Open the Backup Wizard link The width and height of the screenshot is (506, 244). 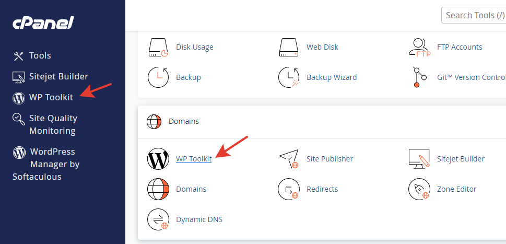click(332, 77)
